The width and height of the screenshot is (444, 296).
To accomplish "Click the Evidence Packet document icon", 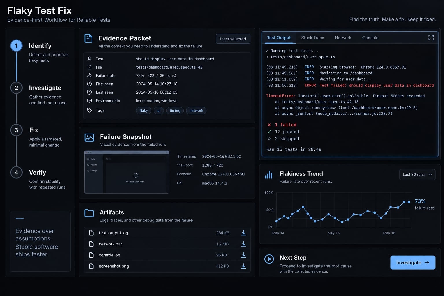I will (88, 38).
